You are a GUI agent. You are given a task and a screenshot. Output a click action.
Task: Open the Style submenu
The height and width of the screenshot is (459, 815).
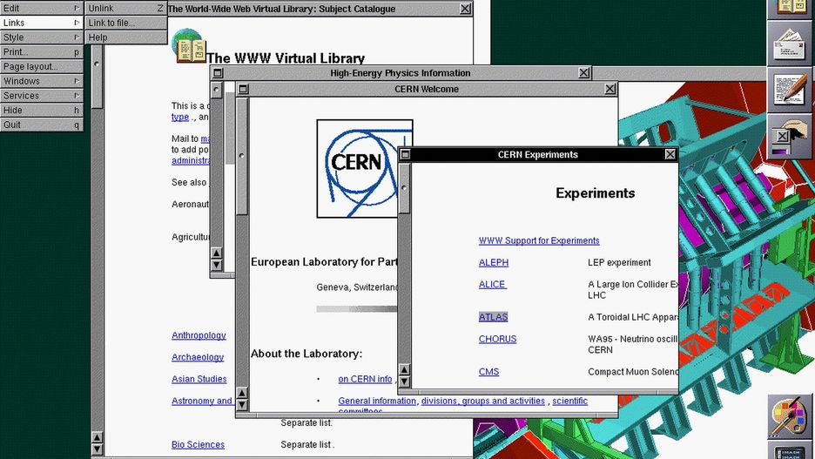(x=42, y=37)
